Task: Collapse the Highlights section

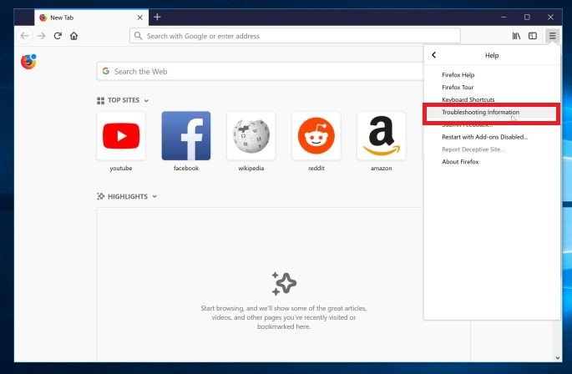Action: (x=154, y=197)
